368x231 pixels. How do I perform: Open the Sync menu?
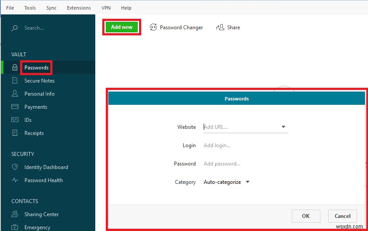click(52, 8)
